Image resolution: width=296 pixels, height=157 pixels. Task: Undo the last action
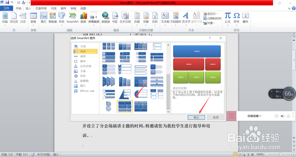(x=12, y=2)
